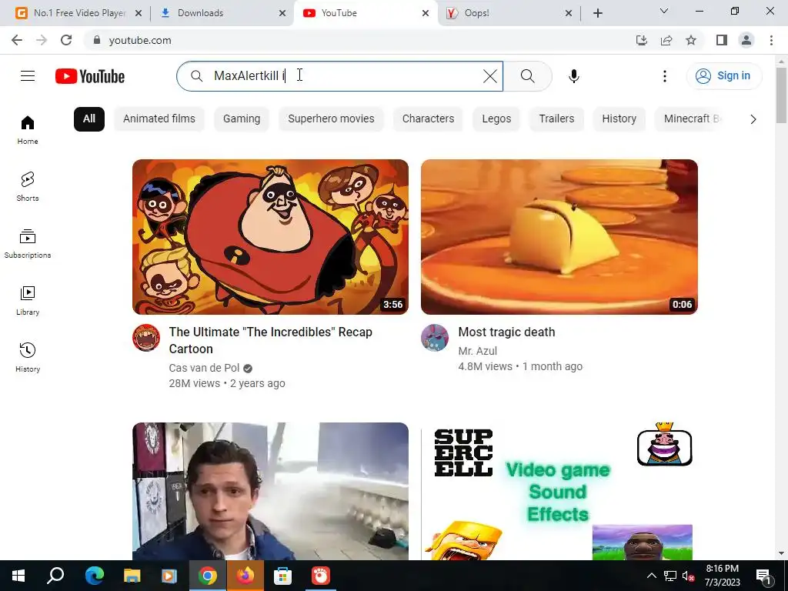Click Mr. Azul channel avatar
This screenshot has width=788, height=591.
pos(435,337)
